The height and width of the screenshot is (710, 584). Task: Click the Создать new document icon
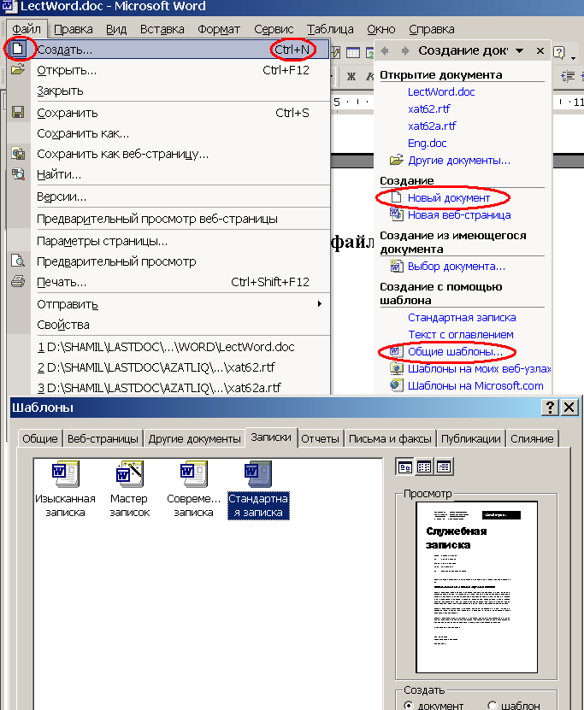tap(18, 48)
